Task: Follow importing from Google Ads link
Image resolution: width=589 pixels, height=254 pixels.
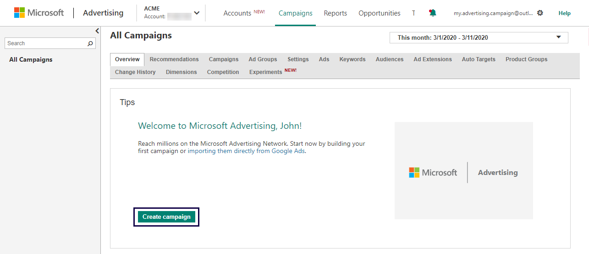Action: [x=247, y=151]
